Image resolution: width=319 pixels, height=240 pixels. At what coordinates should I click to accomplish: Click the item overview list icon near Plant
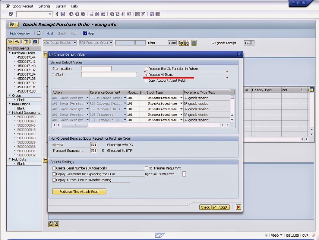point(194,43)
